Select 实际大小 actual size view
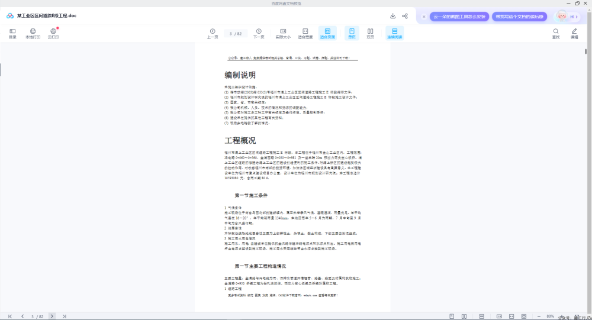 [x=283, y=34]
